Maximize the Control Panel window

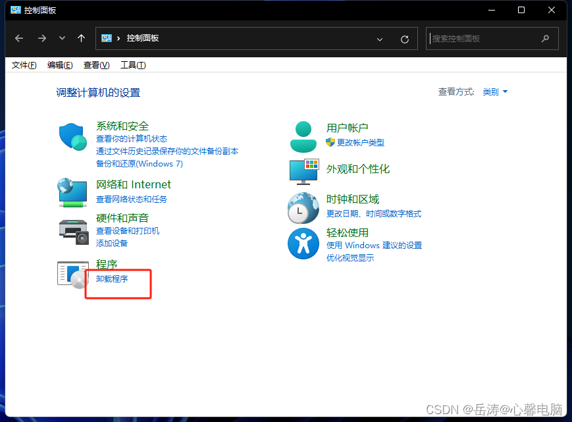pos(521,10)
